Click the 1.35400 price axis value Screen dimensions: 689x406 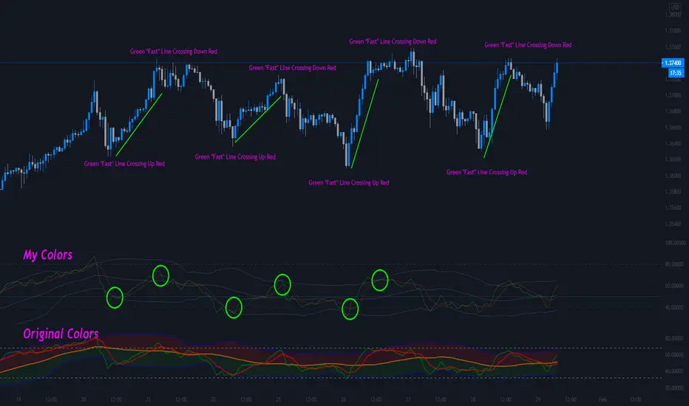click(673, 224)
